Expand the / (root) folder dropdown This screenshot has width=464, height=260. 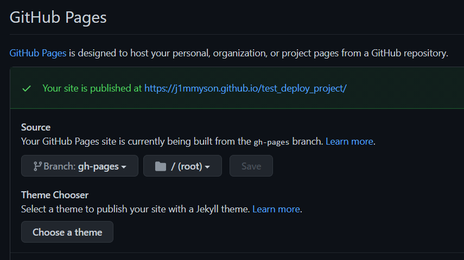click(x=182, y=166)
